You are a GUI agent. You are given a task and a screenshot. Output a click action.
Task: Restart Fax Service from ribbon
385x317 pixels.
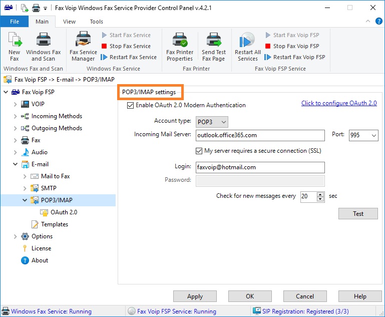pos(129,57)
